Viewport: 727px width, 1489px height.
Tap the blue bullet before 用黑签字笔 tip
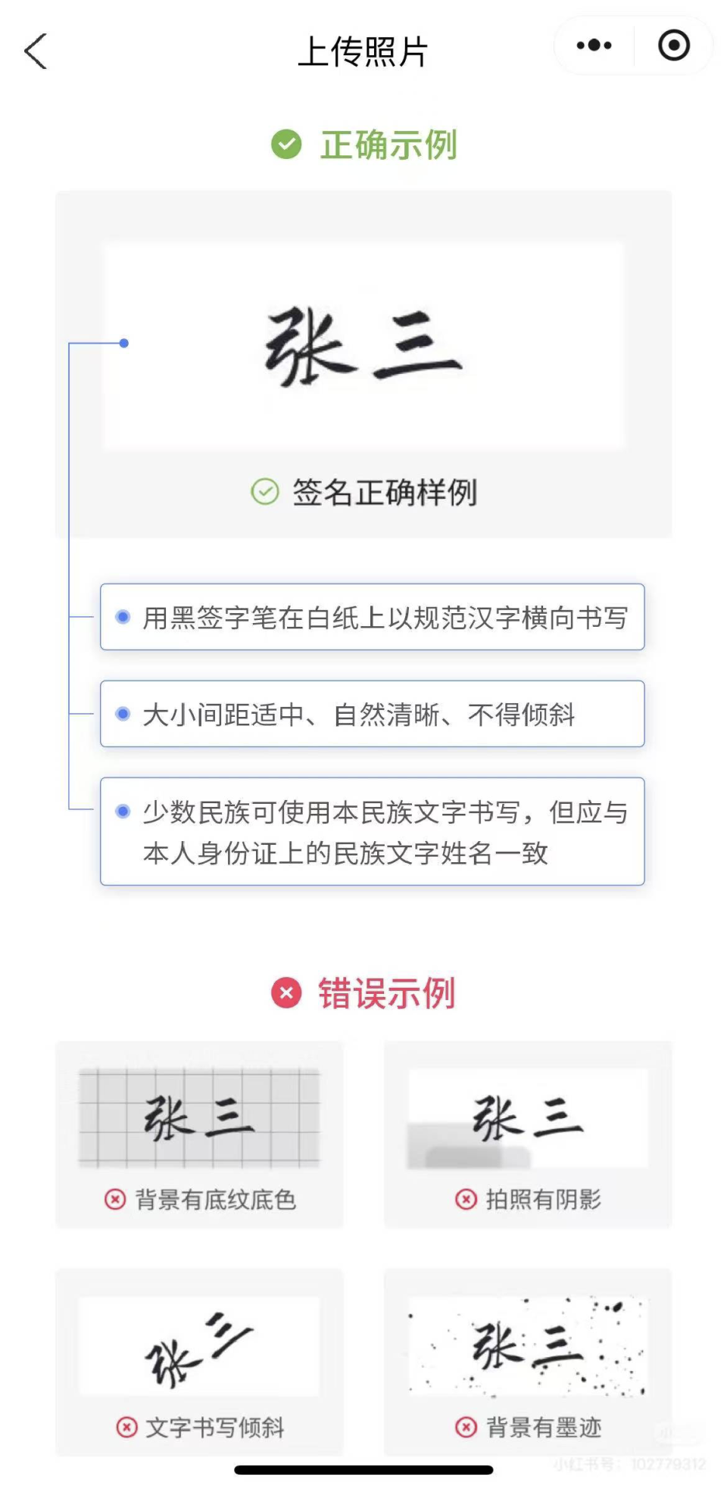click(x=122, y=618)
